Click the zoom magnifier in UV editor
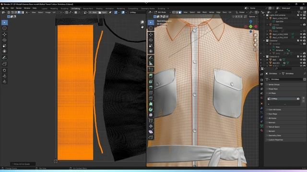Screen dimensions: 307x172 click(142, 22)
